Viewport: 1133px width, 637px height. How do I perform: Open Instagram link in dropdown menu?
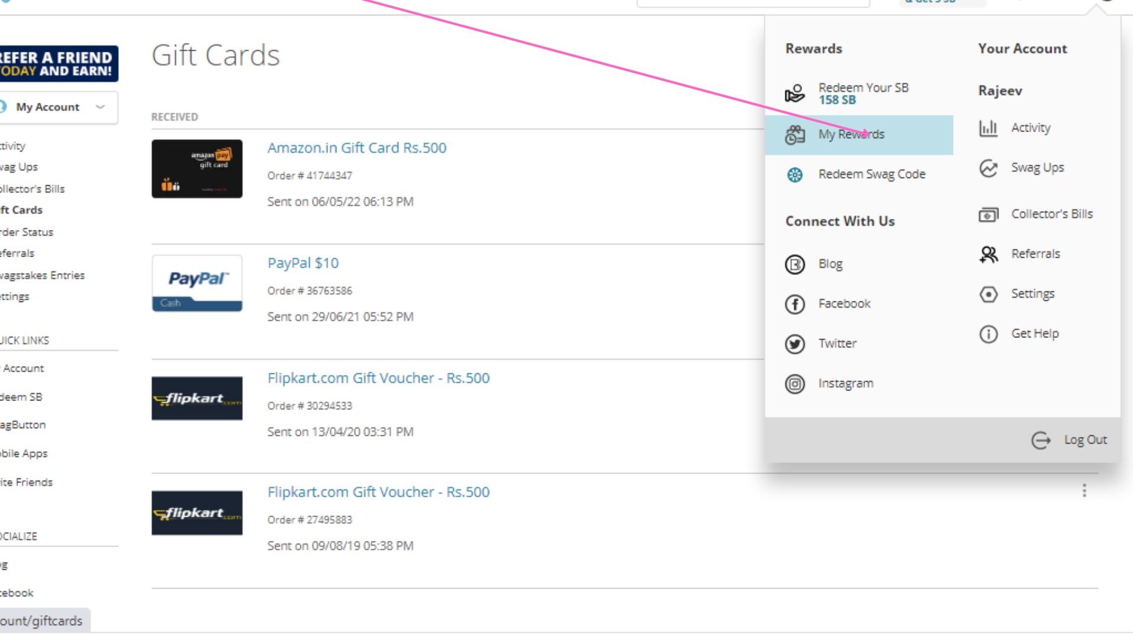[x=846, y=384]
